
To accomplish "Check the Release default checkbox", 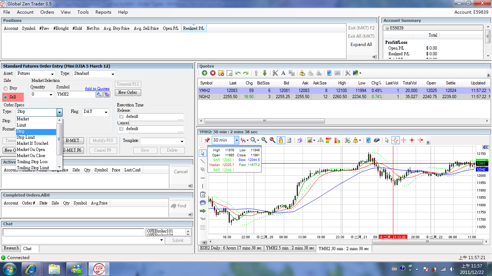I will point(121,116).
